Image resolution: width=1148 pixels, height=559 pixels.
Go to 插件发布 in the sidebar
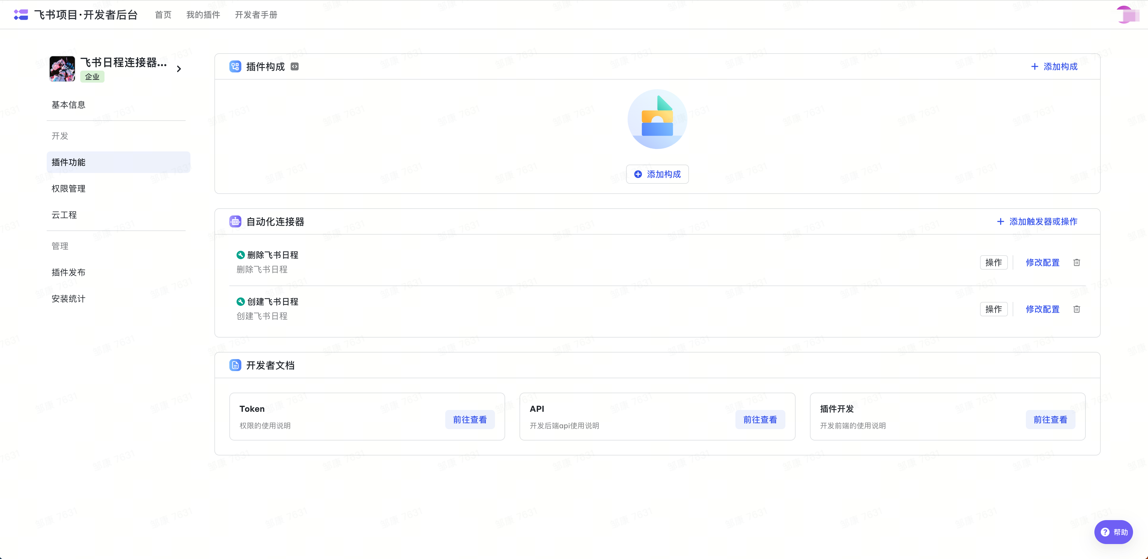(119, 272)
